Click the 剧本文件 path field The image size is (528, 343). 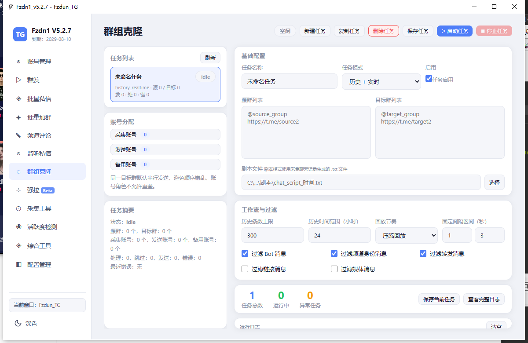361,182
